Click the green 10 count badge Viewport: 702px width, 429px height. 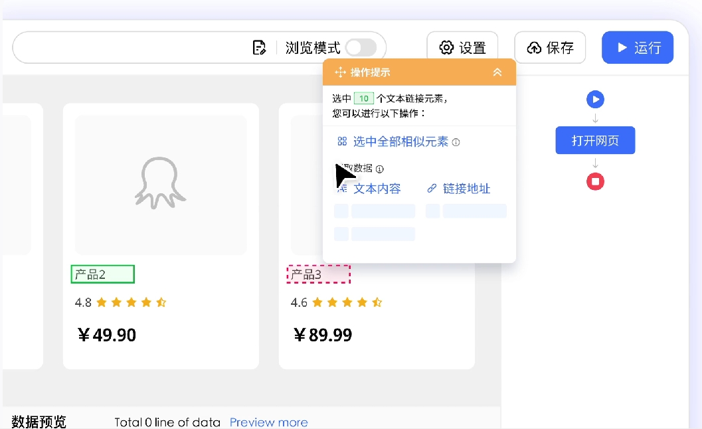coord(363,98)
